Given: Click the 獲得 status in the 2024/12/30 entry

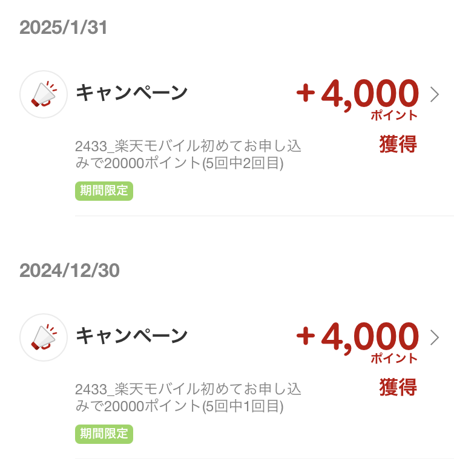Looking at the screenshot, I should pos(398,387).
